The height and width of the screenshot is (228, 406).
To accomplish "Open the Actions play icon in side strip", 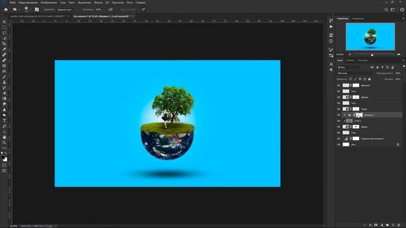I will click(x=331, y=27).
